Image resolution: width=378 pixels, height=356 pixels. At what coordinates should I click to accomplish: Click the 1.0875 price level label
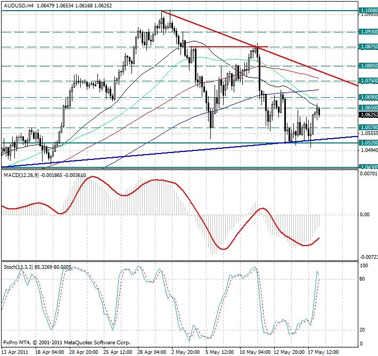click(368, 47)
